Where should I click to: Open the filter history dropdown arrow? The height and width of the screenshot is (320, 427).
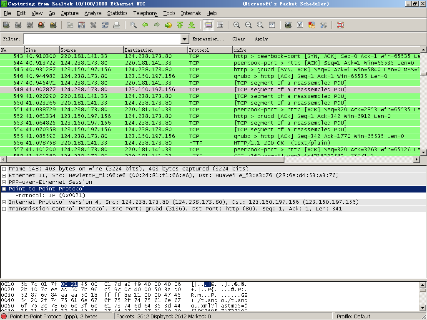pyautogui.click(x=184, y=39)
